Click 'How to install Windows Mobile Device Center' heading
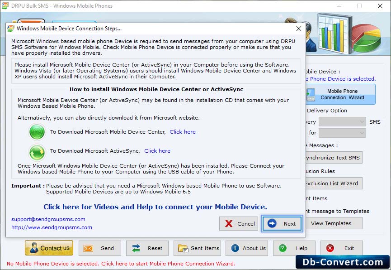The image size is (391, 270). pyautogui.click(x=156, y=89)
